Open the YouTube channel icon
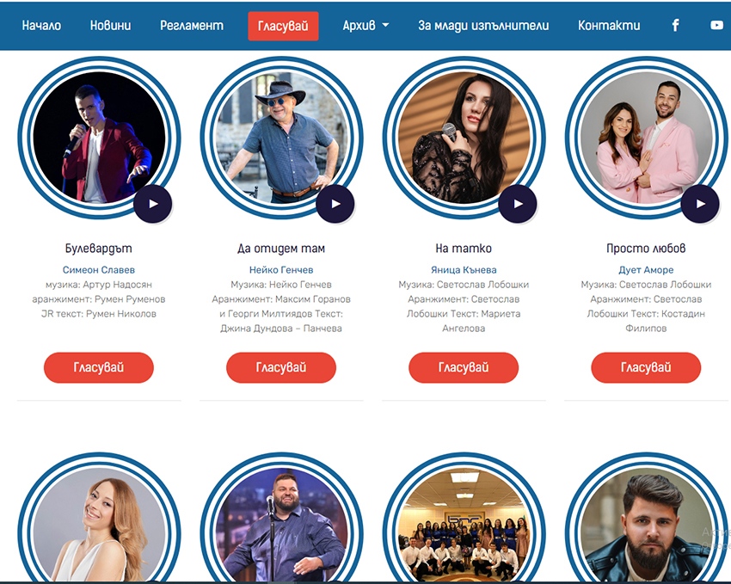The height and width of the screenshot is (584, 731). [716, 25]
